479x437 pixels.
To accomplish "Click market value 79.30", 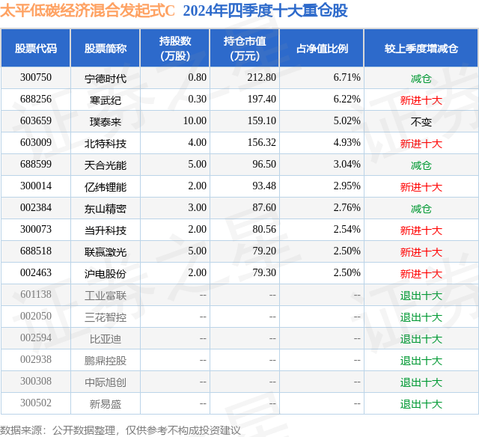I will click(264, 272).
